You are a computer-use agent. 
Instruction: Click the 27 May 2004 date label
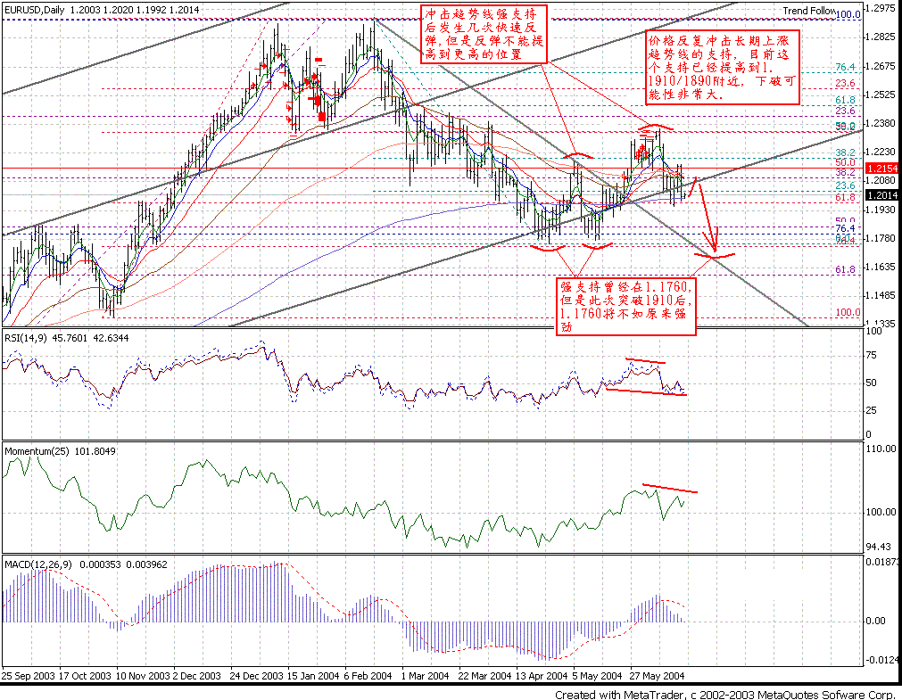pyautogui.click(x=657, y=675)
